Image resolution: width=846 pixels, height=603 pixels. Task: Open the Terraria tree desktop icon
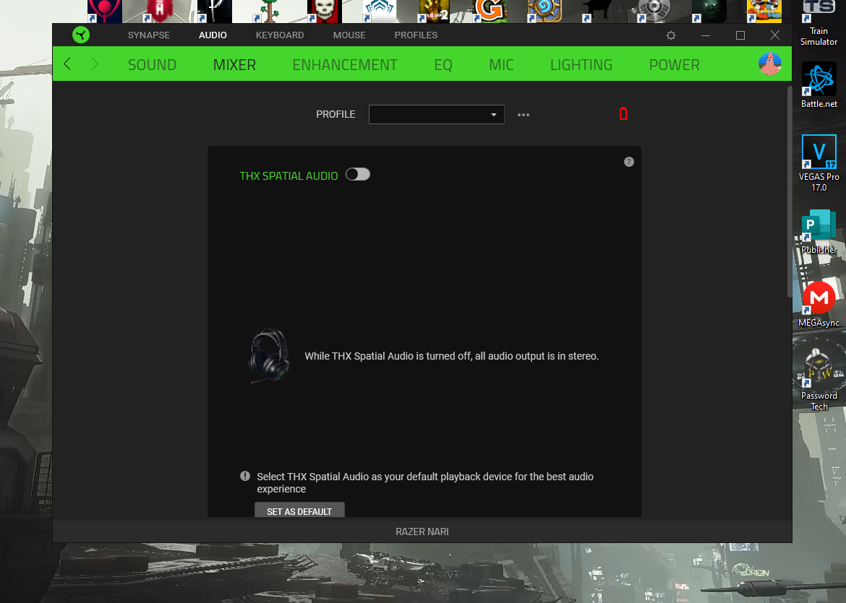click(269, 11)
